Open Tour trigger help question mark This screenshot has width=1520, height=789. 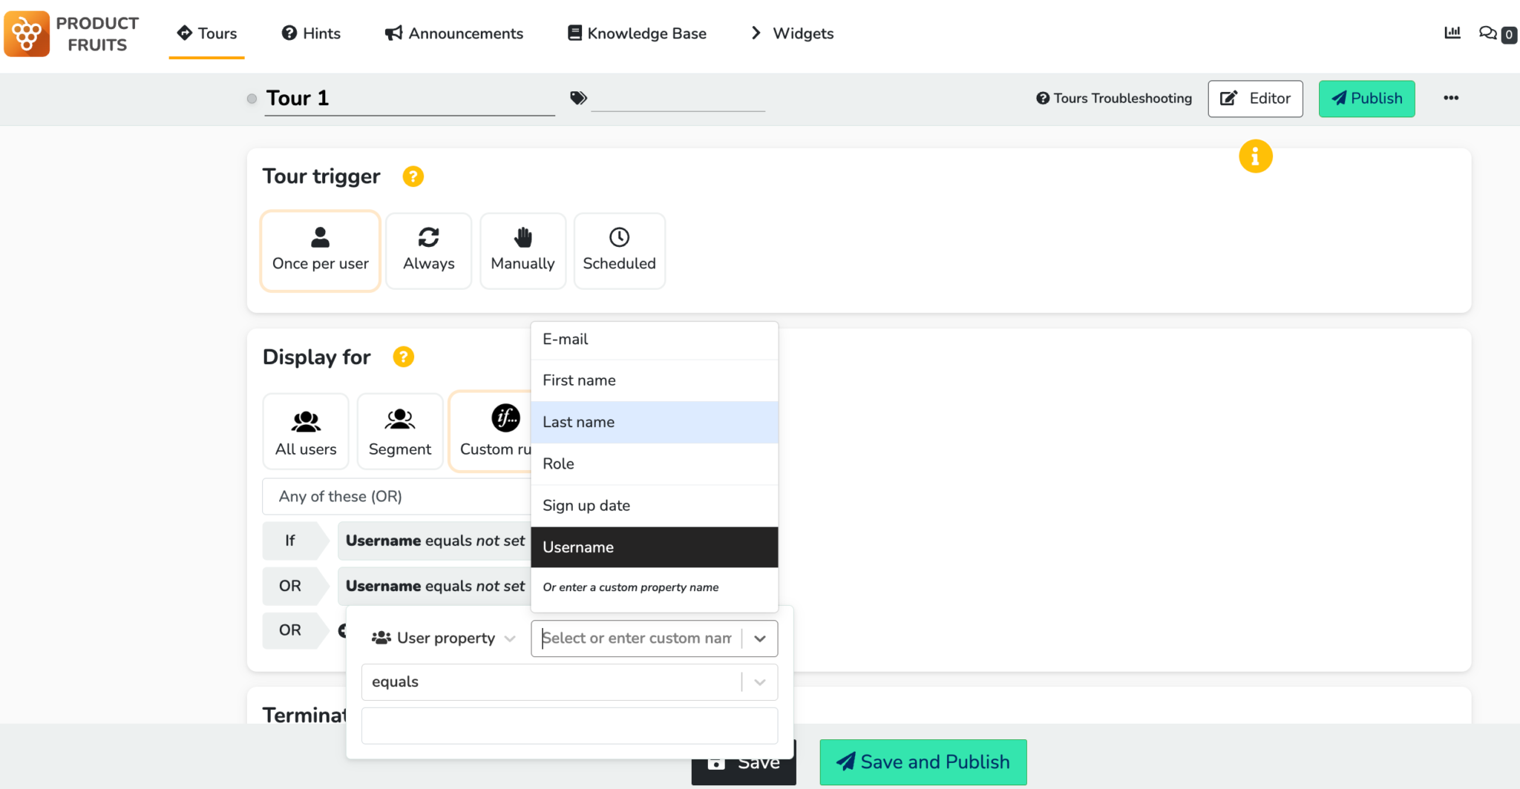pyautogui.click(x=413, y=176)
